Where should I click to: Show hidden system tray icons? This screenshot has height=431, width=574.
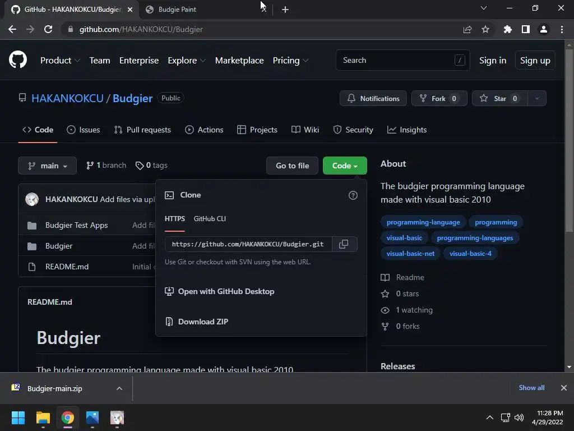(x=489, y=418)
